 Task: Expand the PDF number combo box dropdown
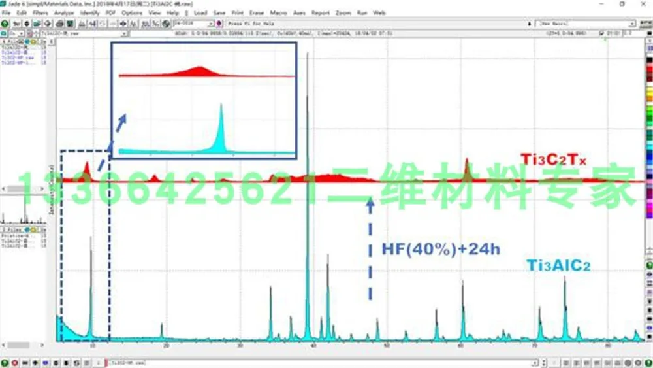tap(211, 24)
